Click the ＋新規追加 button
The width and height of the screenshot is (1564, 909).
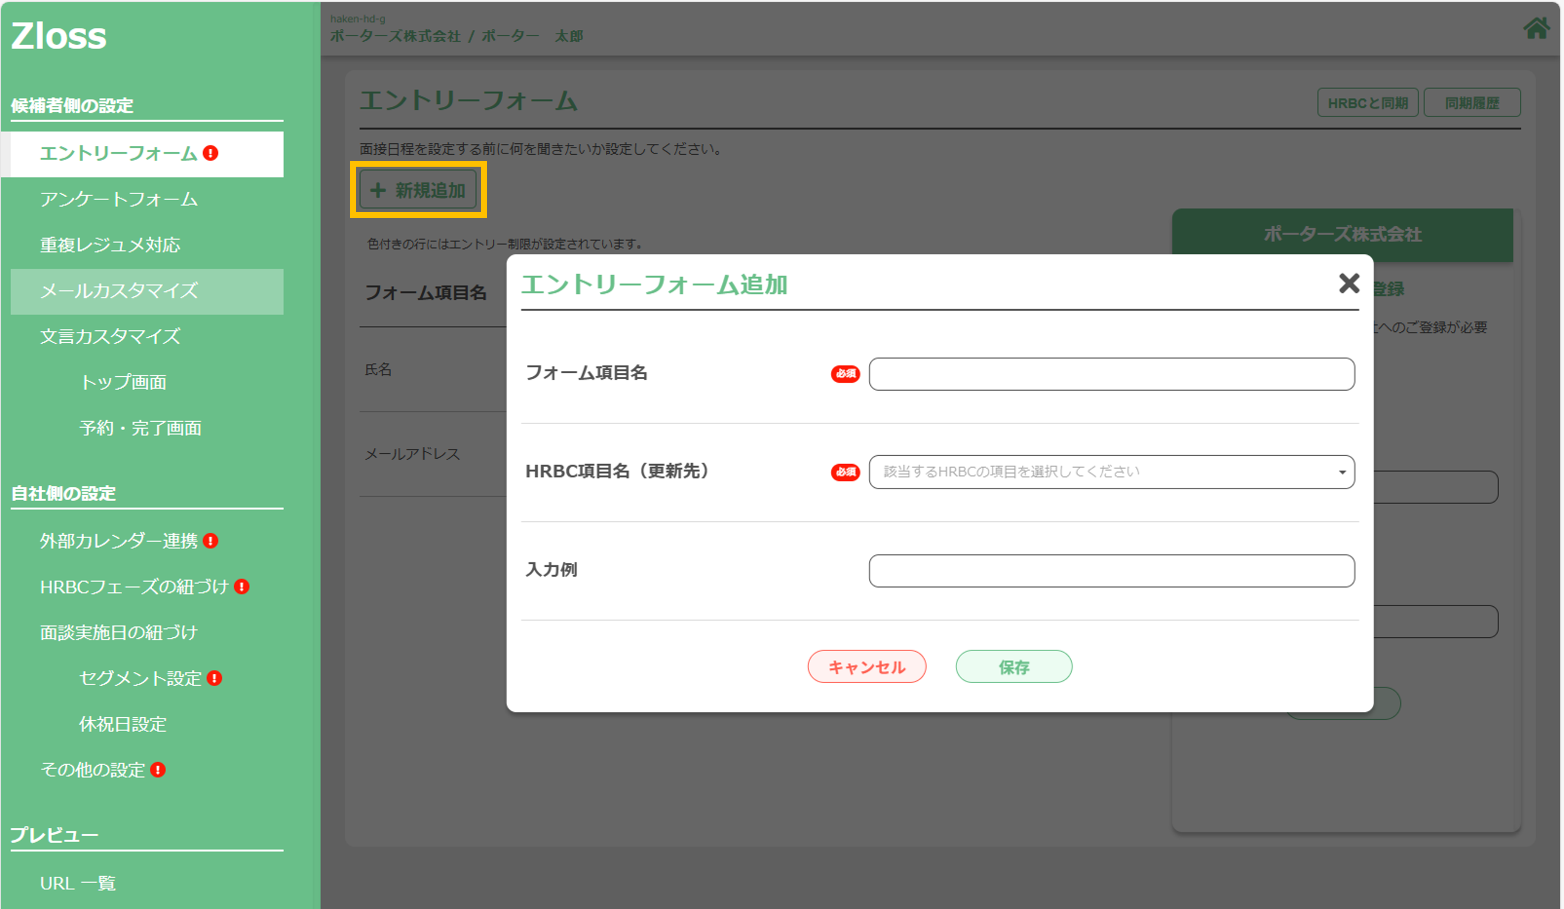[418, 190]
